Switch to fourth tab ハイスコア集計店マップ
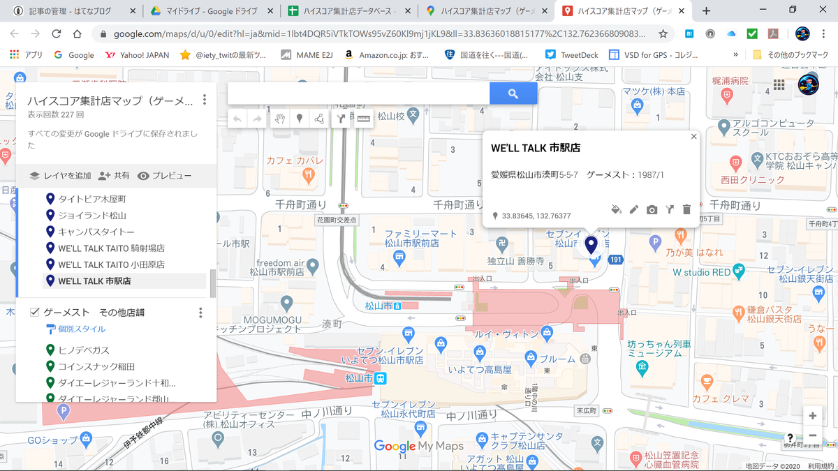 click(x=486, y=11)
